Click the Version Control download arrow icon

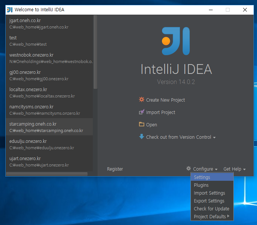pyautogui.click(x=141, y=136)
